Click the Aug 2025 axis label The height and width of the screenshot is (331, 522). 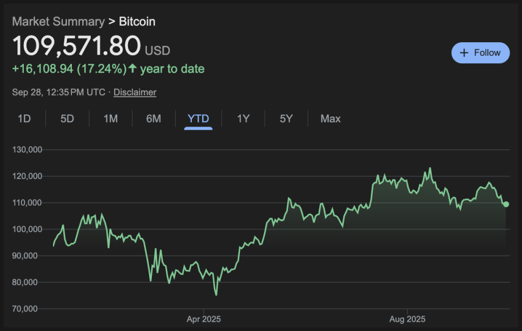tap(407, 319)
